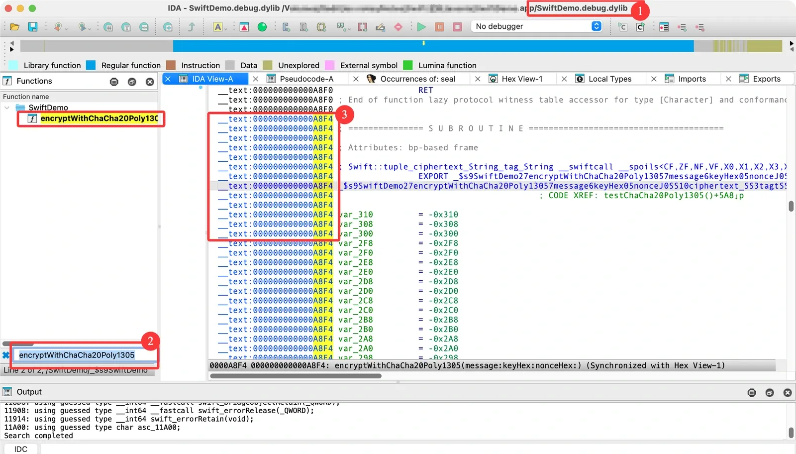Click the jump-back navigation dropdown arrow icon
Image resolution: width=796 pixels, height=454 pixels.
click(66, 28)
